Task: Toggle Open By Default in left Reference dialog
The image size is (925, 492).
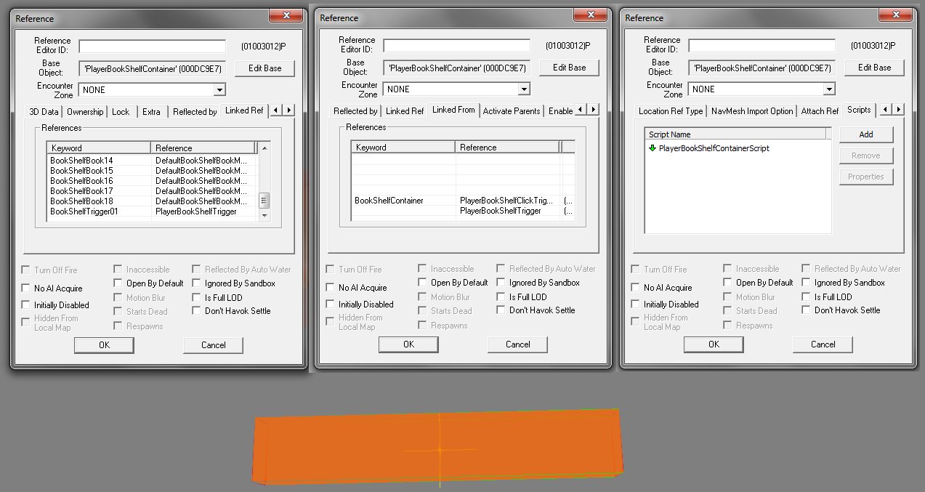Action: 118,283
